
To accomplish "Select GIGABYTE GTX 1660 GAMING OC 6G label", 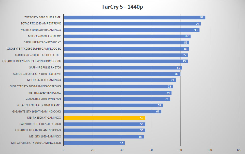I will [38, 130].
